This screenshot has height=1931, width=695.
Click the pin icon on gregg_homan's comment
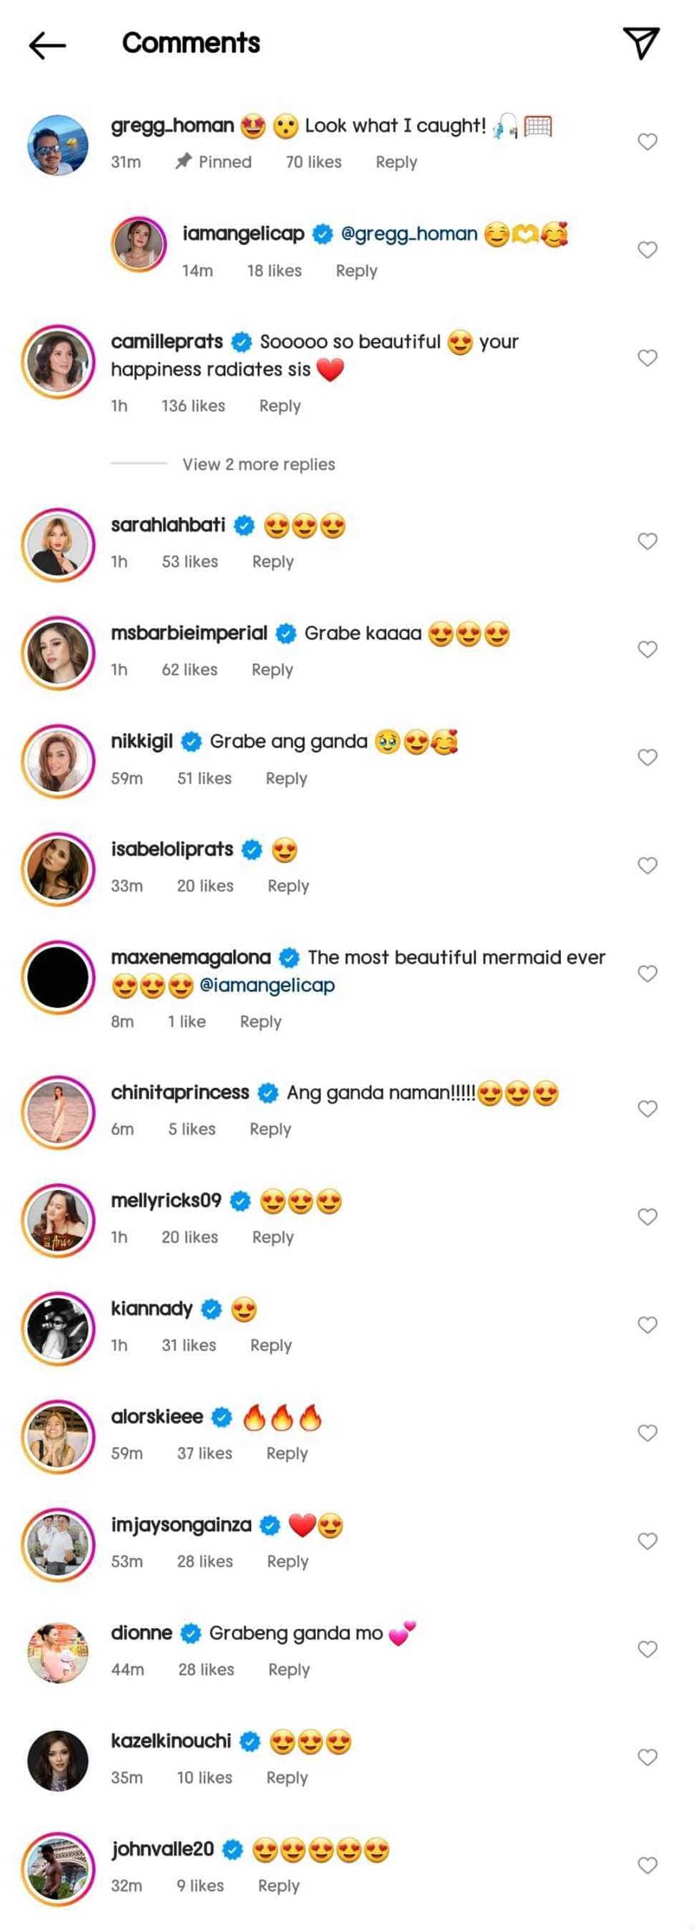184,162
